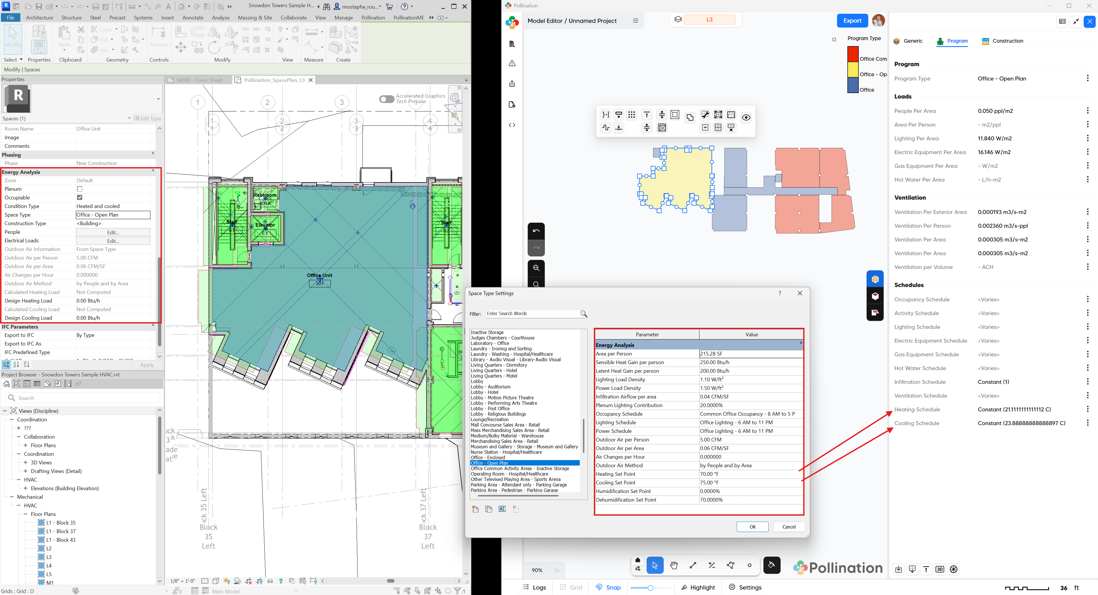Switch to the Construction tab
The height and width of the screenshot is (595, 1098).
pos(1003,41)
